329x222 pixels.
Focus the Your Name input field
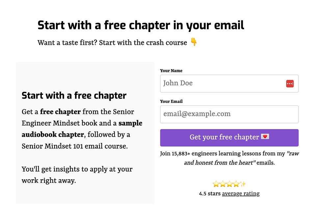[220, 84]
